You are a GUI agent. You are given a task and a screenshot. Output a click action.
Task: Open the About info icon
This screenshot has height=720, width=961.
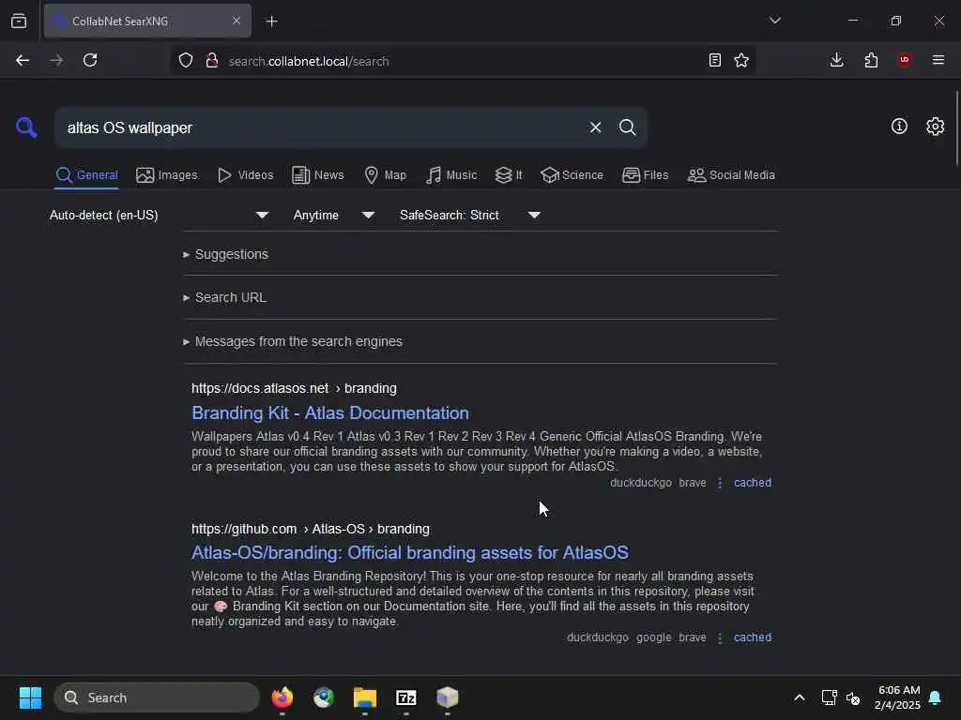pyautogui.click(x=899, y=127)
